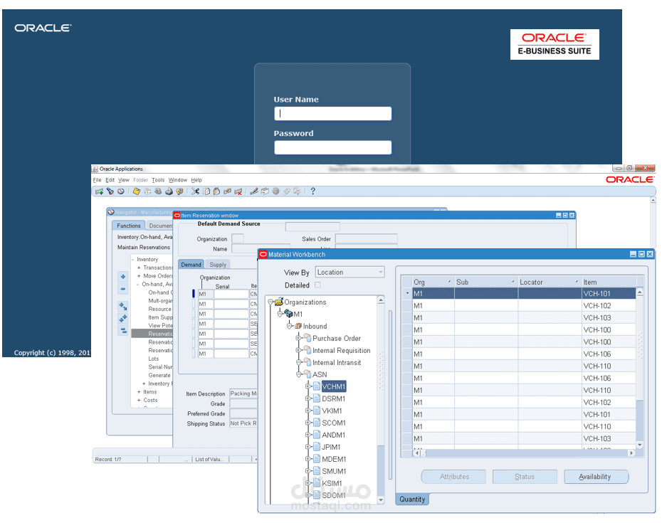Click the Folder Tools toolbar icon
The height and width of the screenshot is (523, 662).
(x=298, y=191)
